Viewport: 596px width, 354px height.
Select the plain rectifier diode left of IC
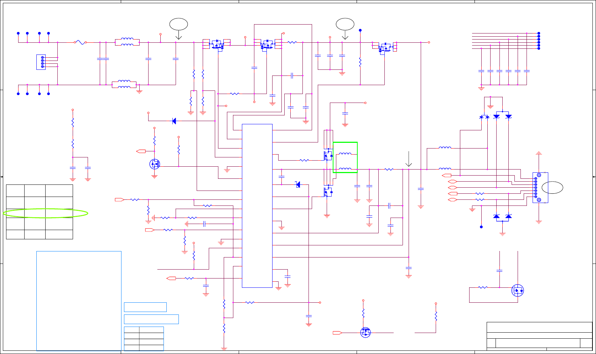[x=174, y=121]
